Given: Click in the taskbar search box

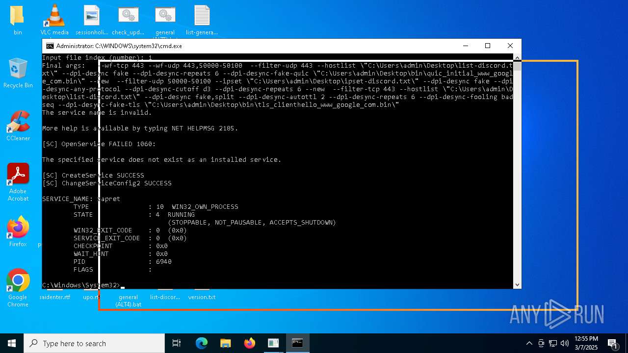Looking at the screenshot, I should point(94,343).
